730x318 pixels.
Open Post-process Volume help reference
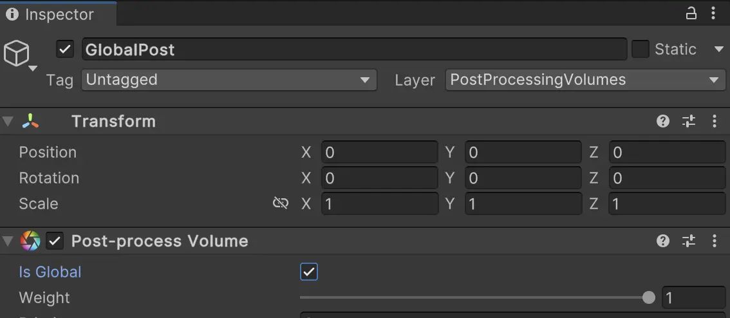663,241
